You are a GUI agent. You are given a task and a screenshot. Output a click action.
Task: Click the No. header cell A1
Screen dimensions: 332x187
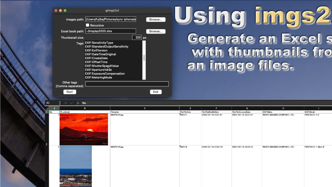tap(54, 112)
